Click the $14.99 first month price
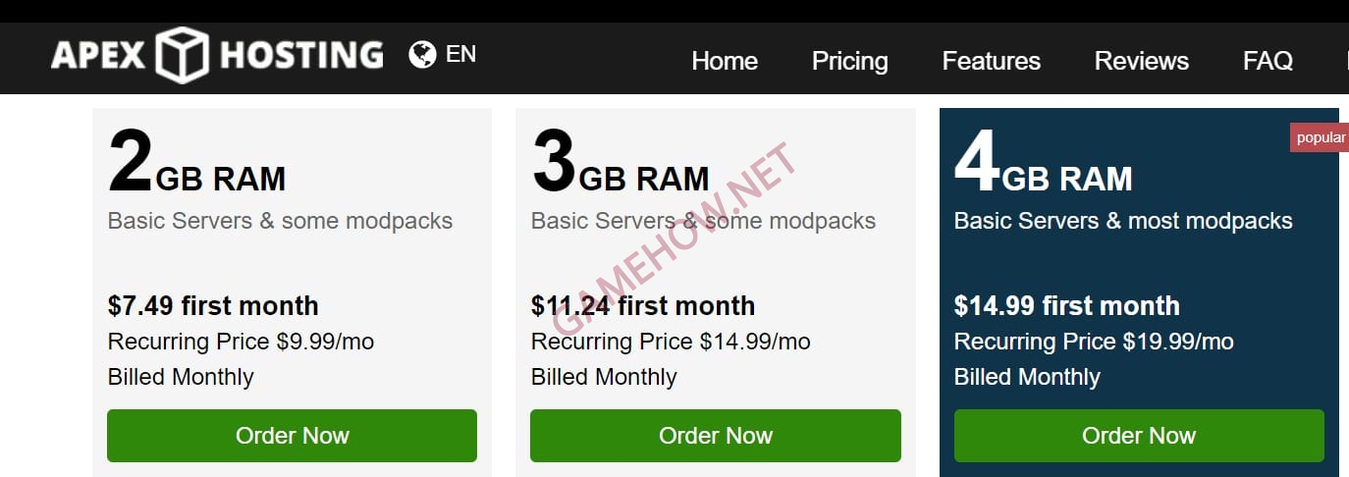This screenshot has height=477, width=1349. click(x=1067, y=305)
